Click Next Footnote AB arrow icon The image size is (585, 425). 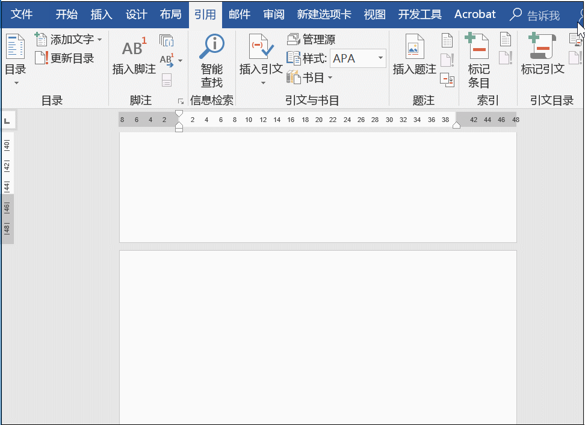click(167, 60)
